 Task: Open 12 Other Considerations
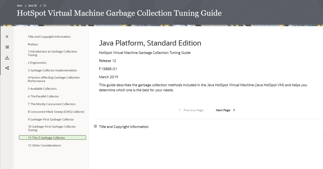[44, 146]
